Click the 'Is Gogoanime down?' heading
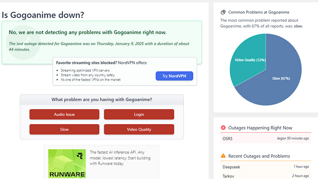318x179 pixels. pyautogui.click(x=43, y=15)
